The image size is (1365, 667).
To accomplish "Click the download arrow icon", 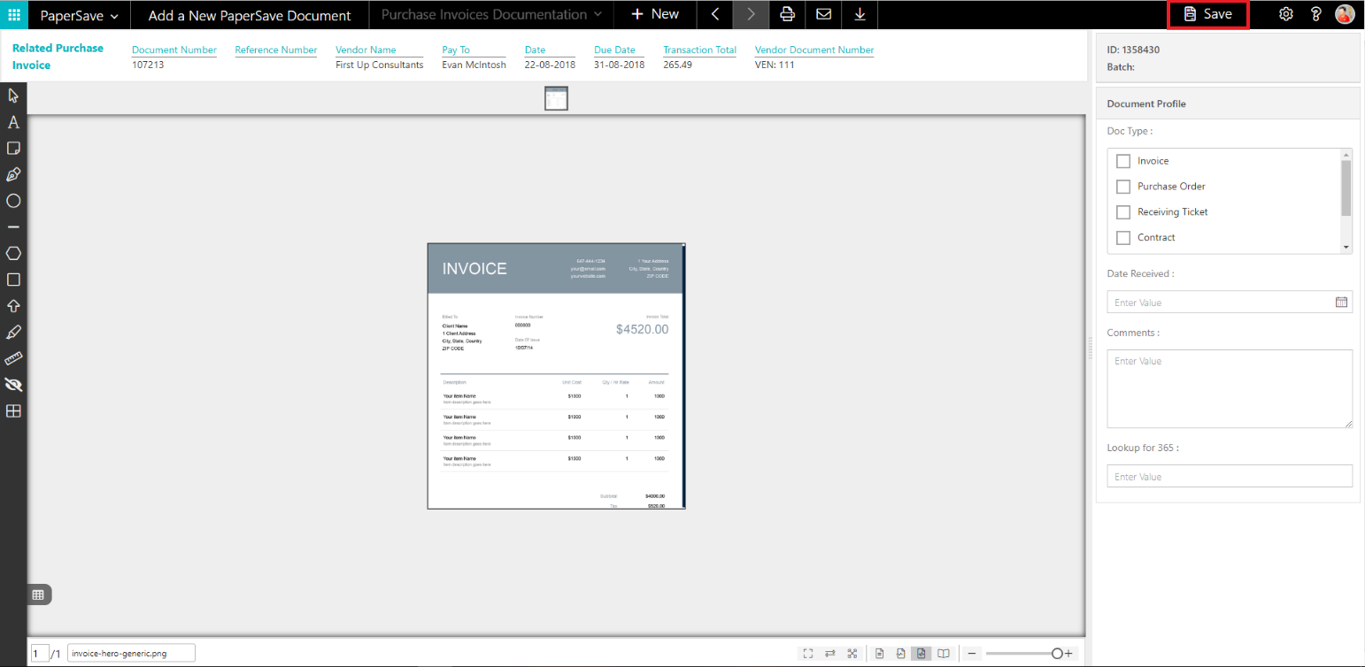I will point(860,14).
